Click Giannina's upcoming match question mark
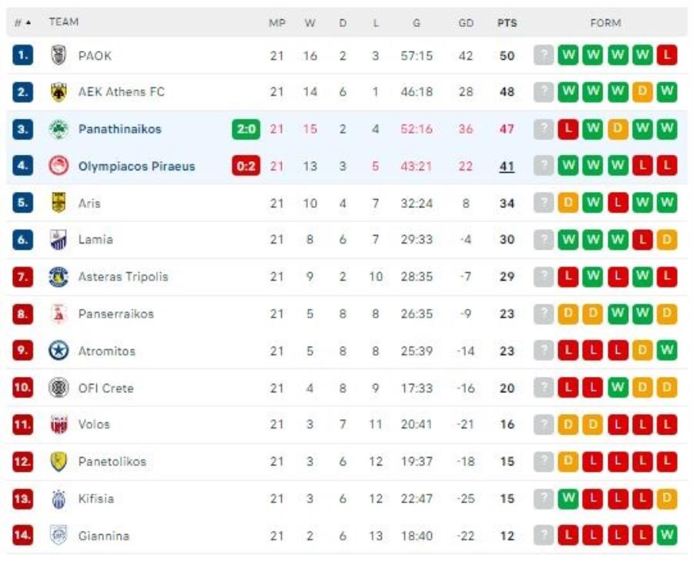The image size is (693, 561). click(x=544, y=535)
